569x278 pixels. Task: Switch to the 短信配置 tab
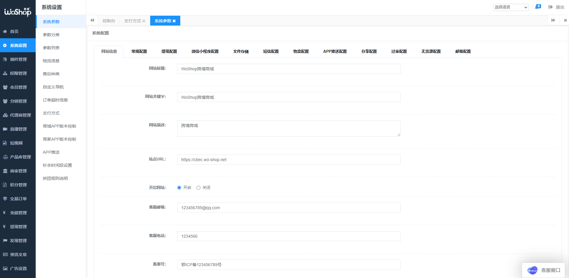(271, 51)
